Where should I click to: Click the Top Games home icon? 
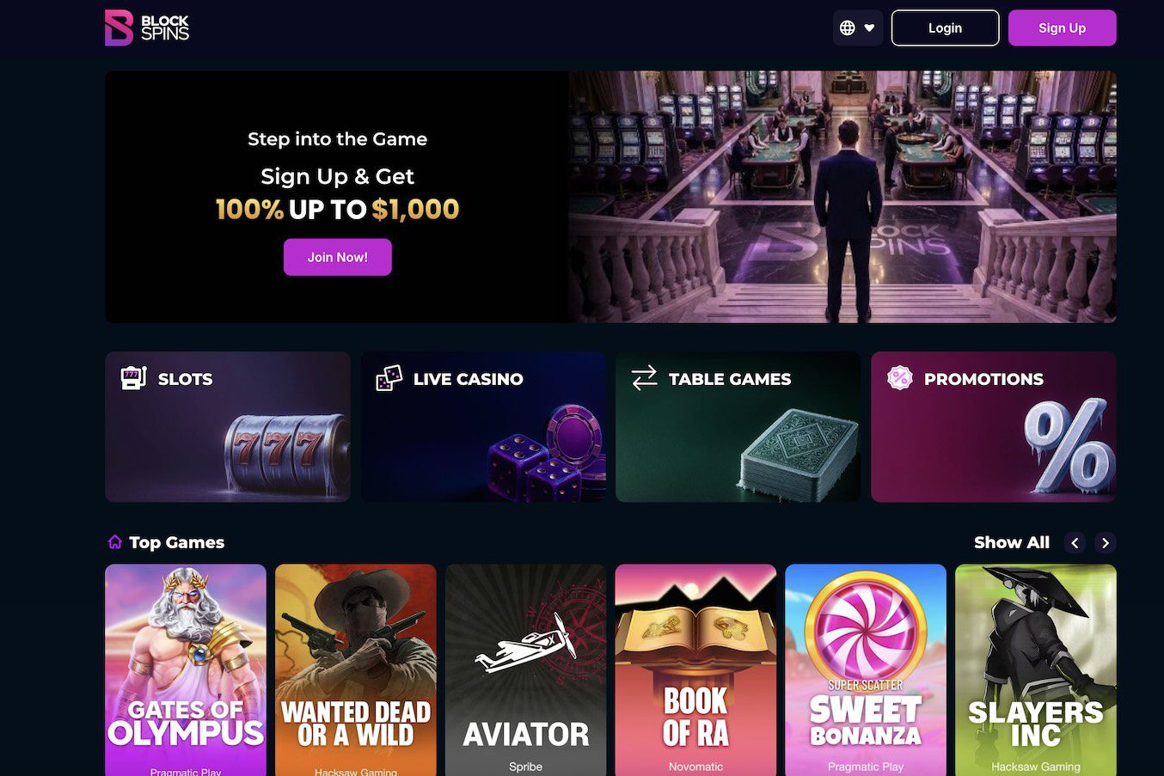pyautogui.click(x=115, y=542)
